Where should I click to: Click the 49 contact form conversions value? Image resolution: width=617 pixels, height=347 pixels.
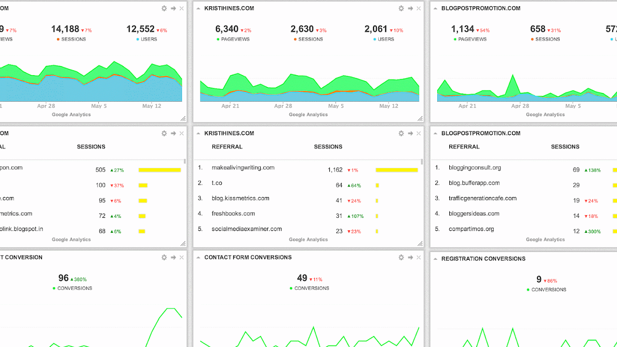coord(302,278)
